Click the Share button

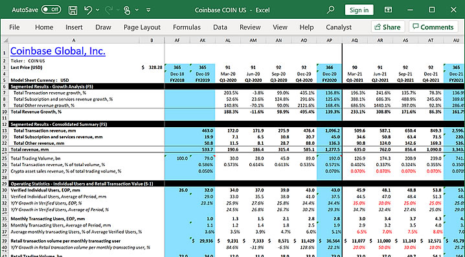click(388, 27)
